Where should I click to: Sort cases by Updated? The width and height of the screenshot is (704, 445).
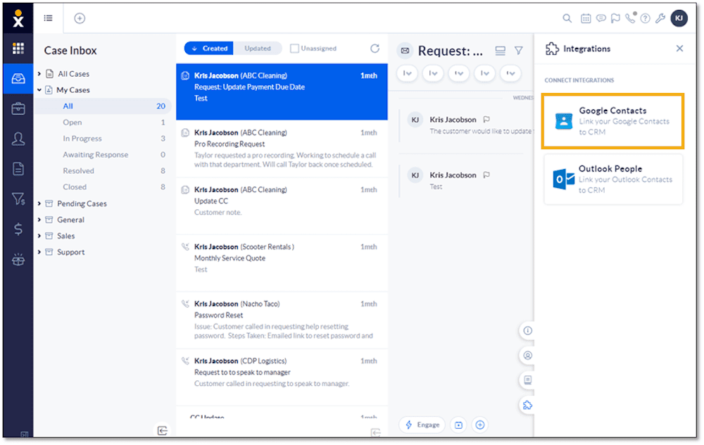pos(257,48)
